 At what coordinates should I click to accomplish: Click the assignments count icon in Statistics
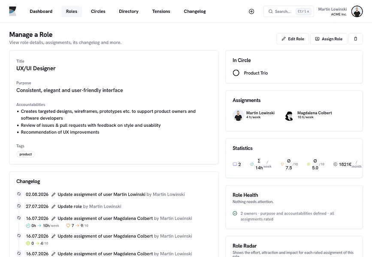[x=235, y=164]
